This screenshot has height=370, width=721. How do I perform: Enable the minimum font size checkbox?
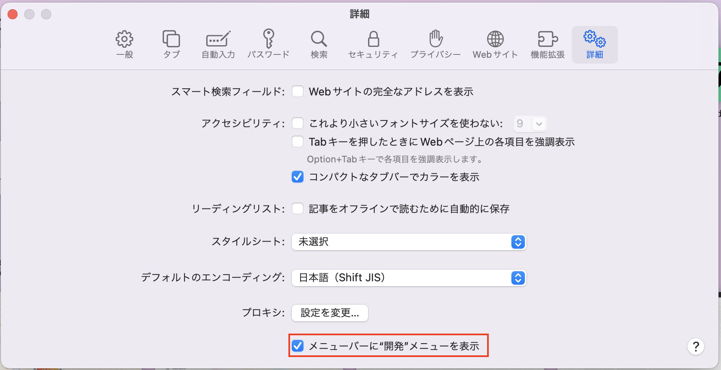pyautogui.click(x=298, y=123)
